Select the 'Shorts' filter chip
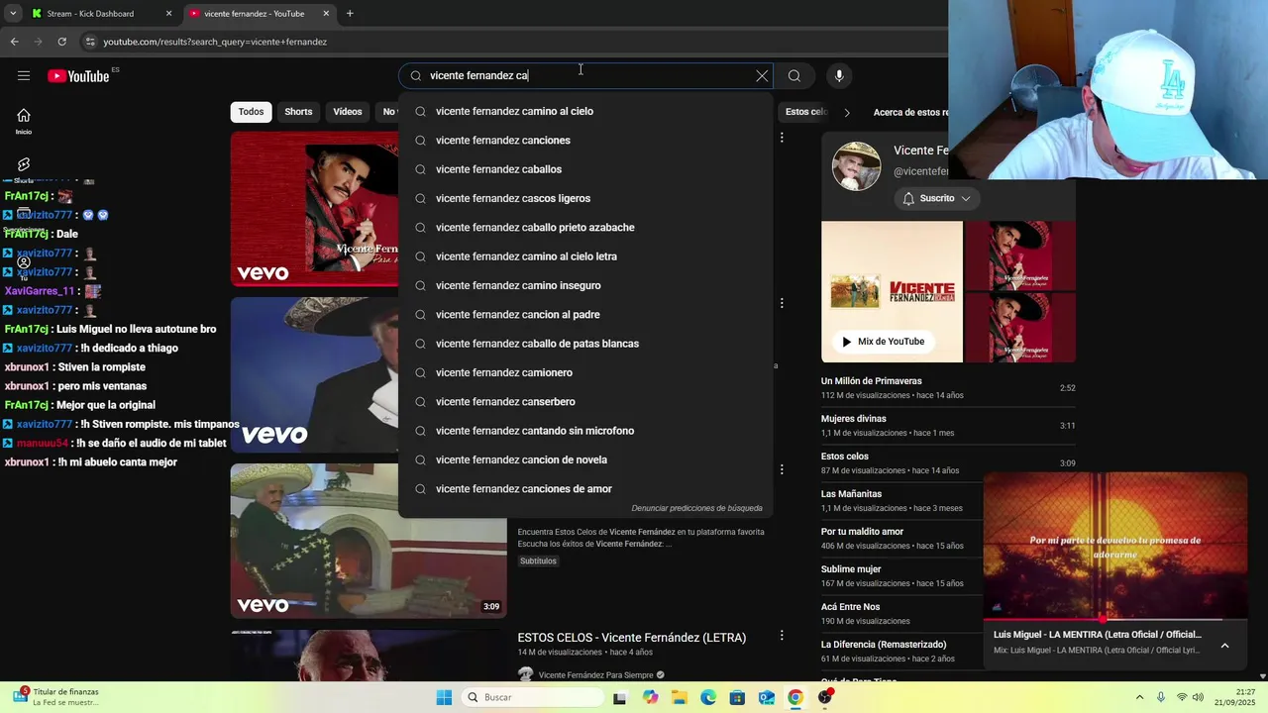Image resolution: width=1268 pixels, height=713 pixels. [x=298, y=112]
